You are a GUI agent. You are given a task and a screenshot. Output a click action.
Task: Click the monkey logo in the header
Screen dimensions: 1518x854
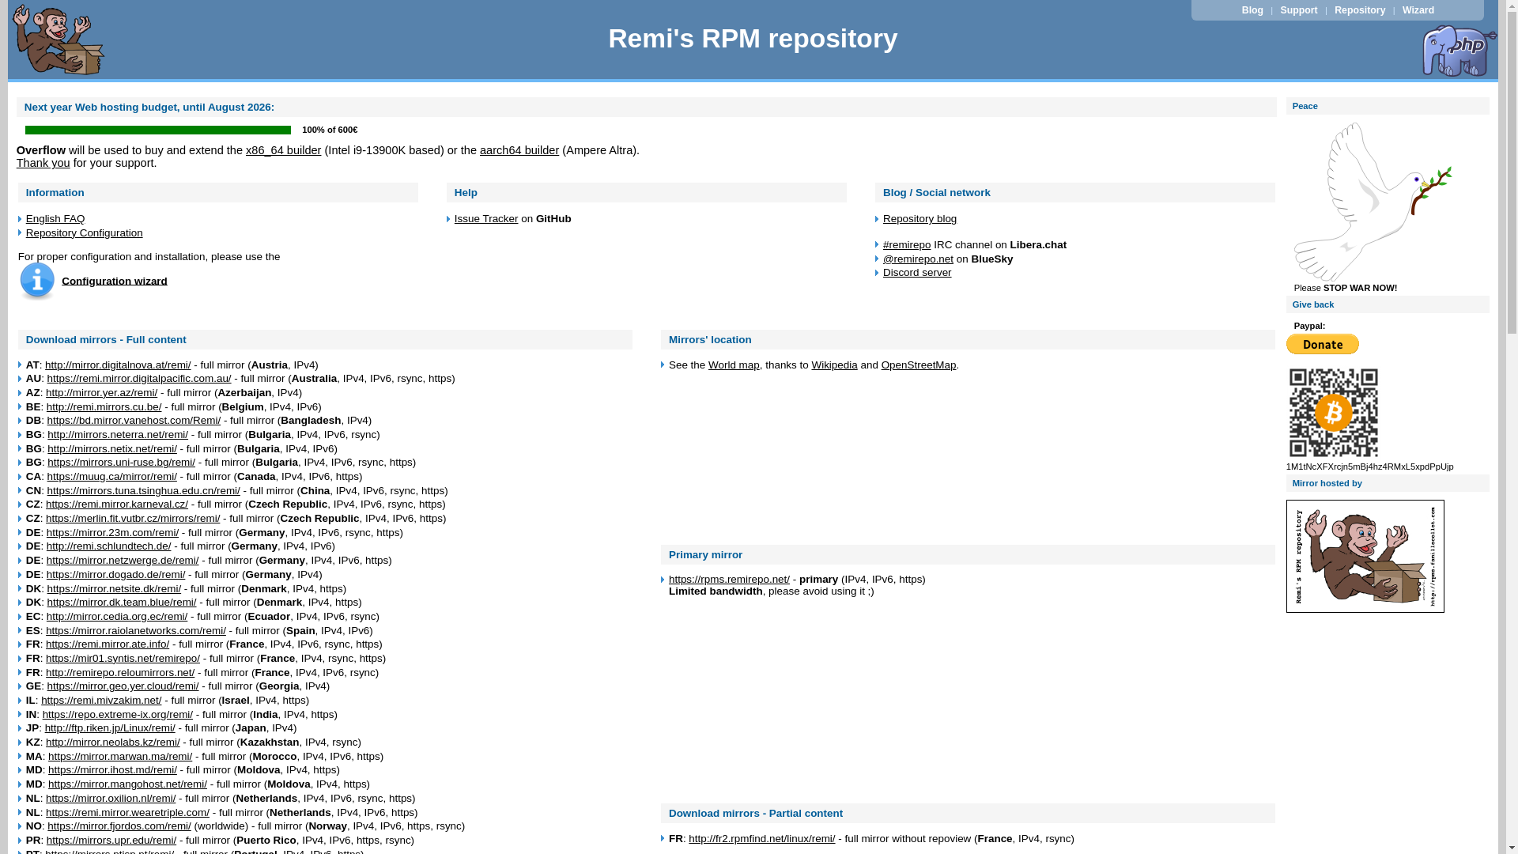59,40
